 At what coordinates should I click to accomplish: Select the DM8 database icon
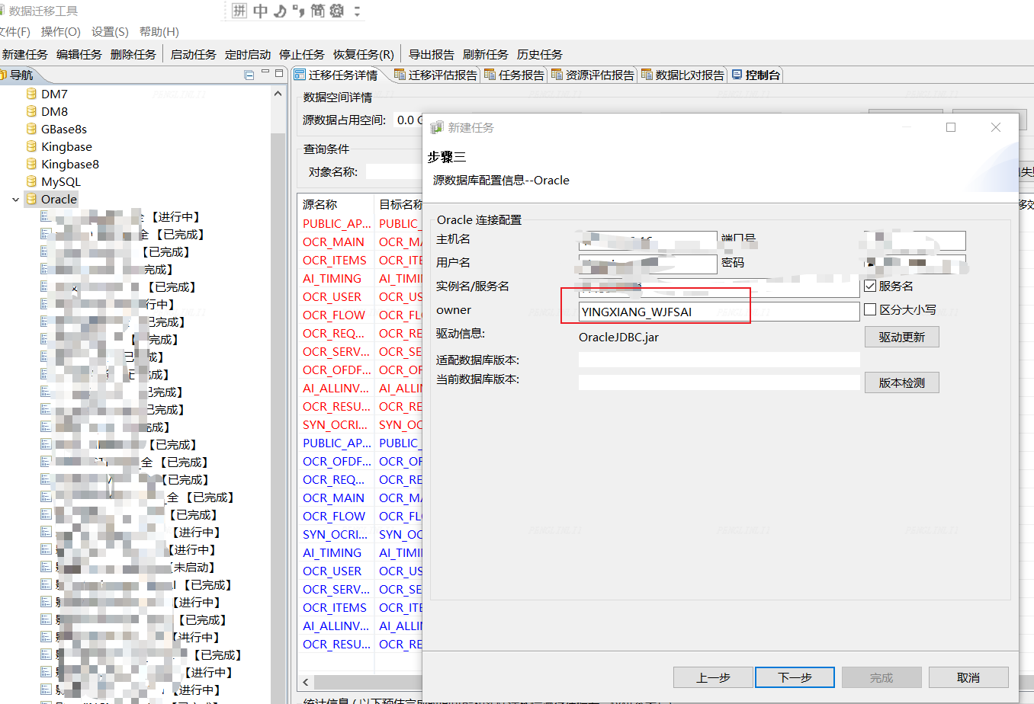(x=31, y=111)
